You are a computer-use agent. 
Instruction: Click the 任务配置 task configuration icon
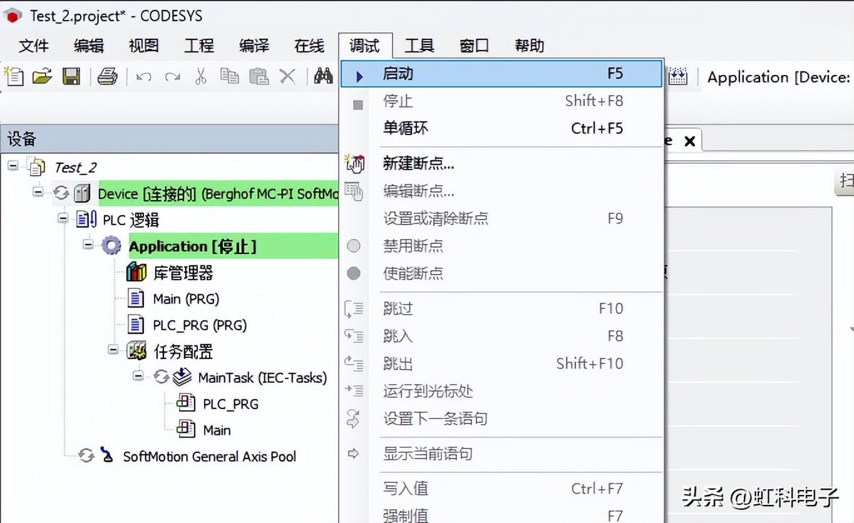(x=136, y=351)
